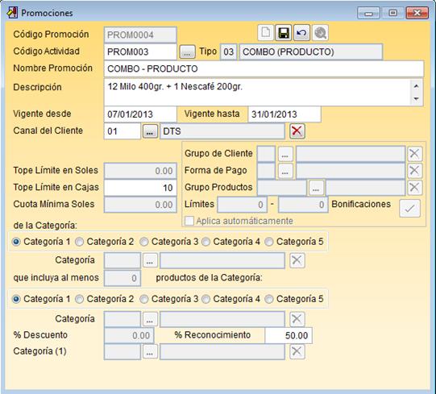The height and width of the screenshot is (394, 436).
Task: Clear the Grupo de Cliente field X icon
Action: click(x=414, y=153)
